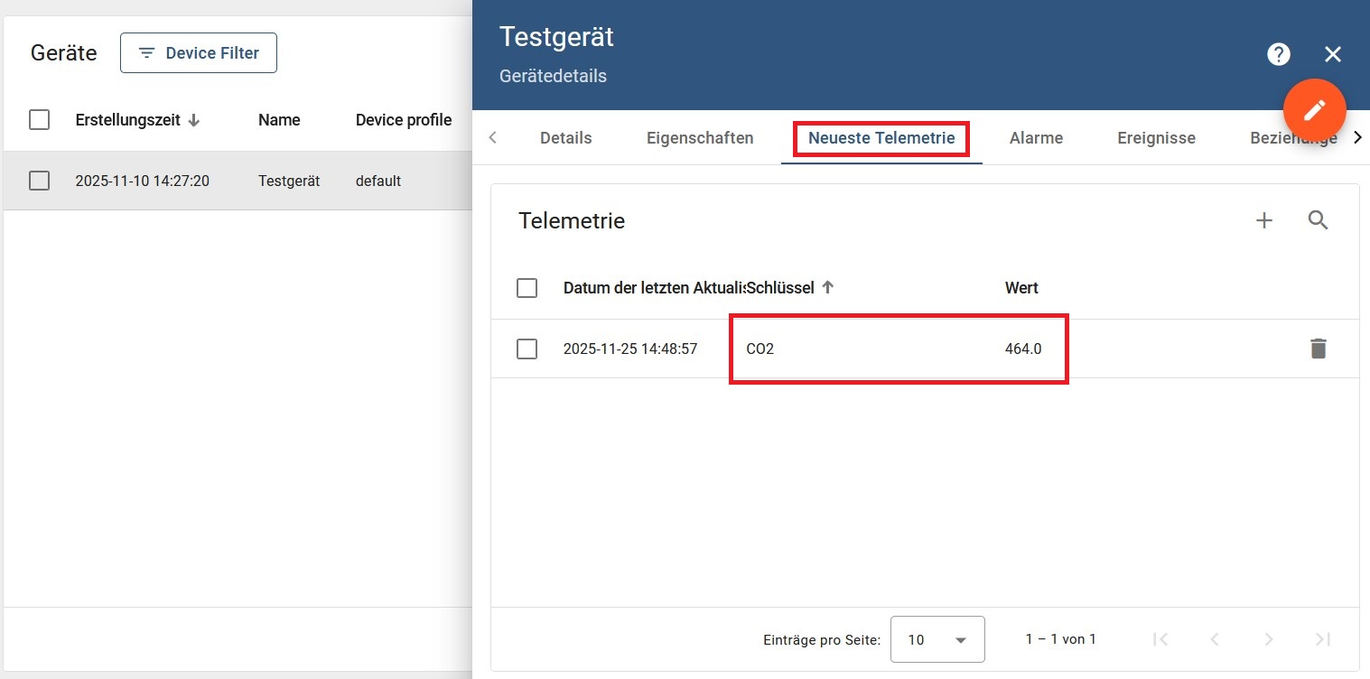The width and height of the screenshot is (1370, 679).
Task: Open the Einträge pro Seite dropdown
Action: pos(937,639)
